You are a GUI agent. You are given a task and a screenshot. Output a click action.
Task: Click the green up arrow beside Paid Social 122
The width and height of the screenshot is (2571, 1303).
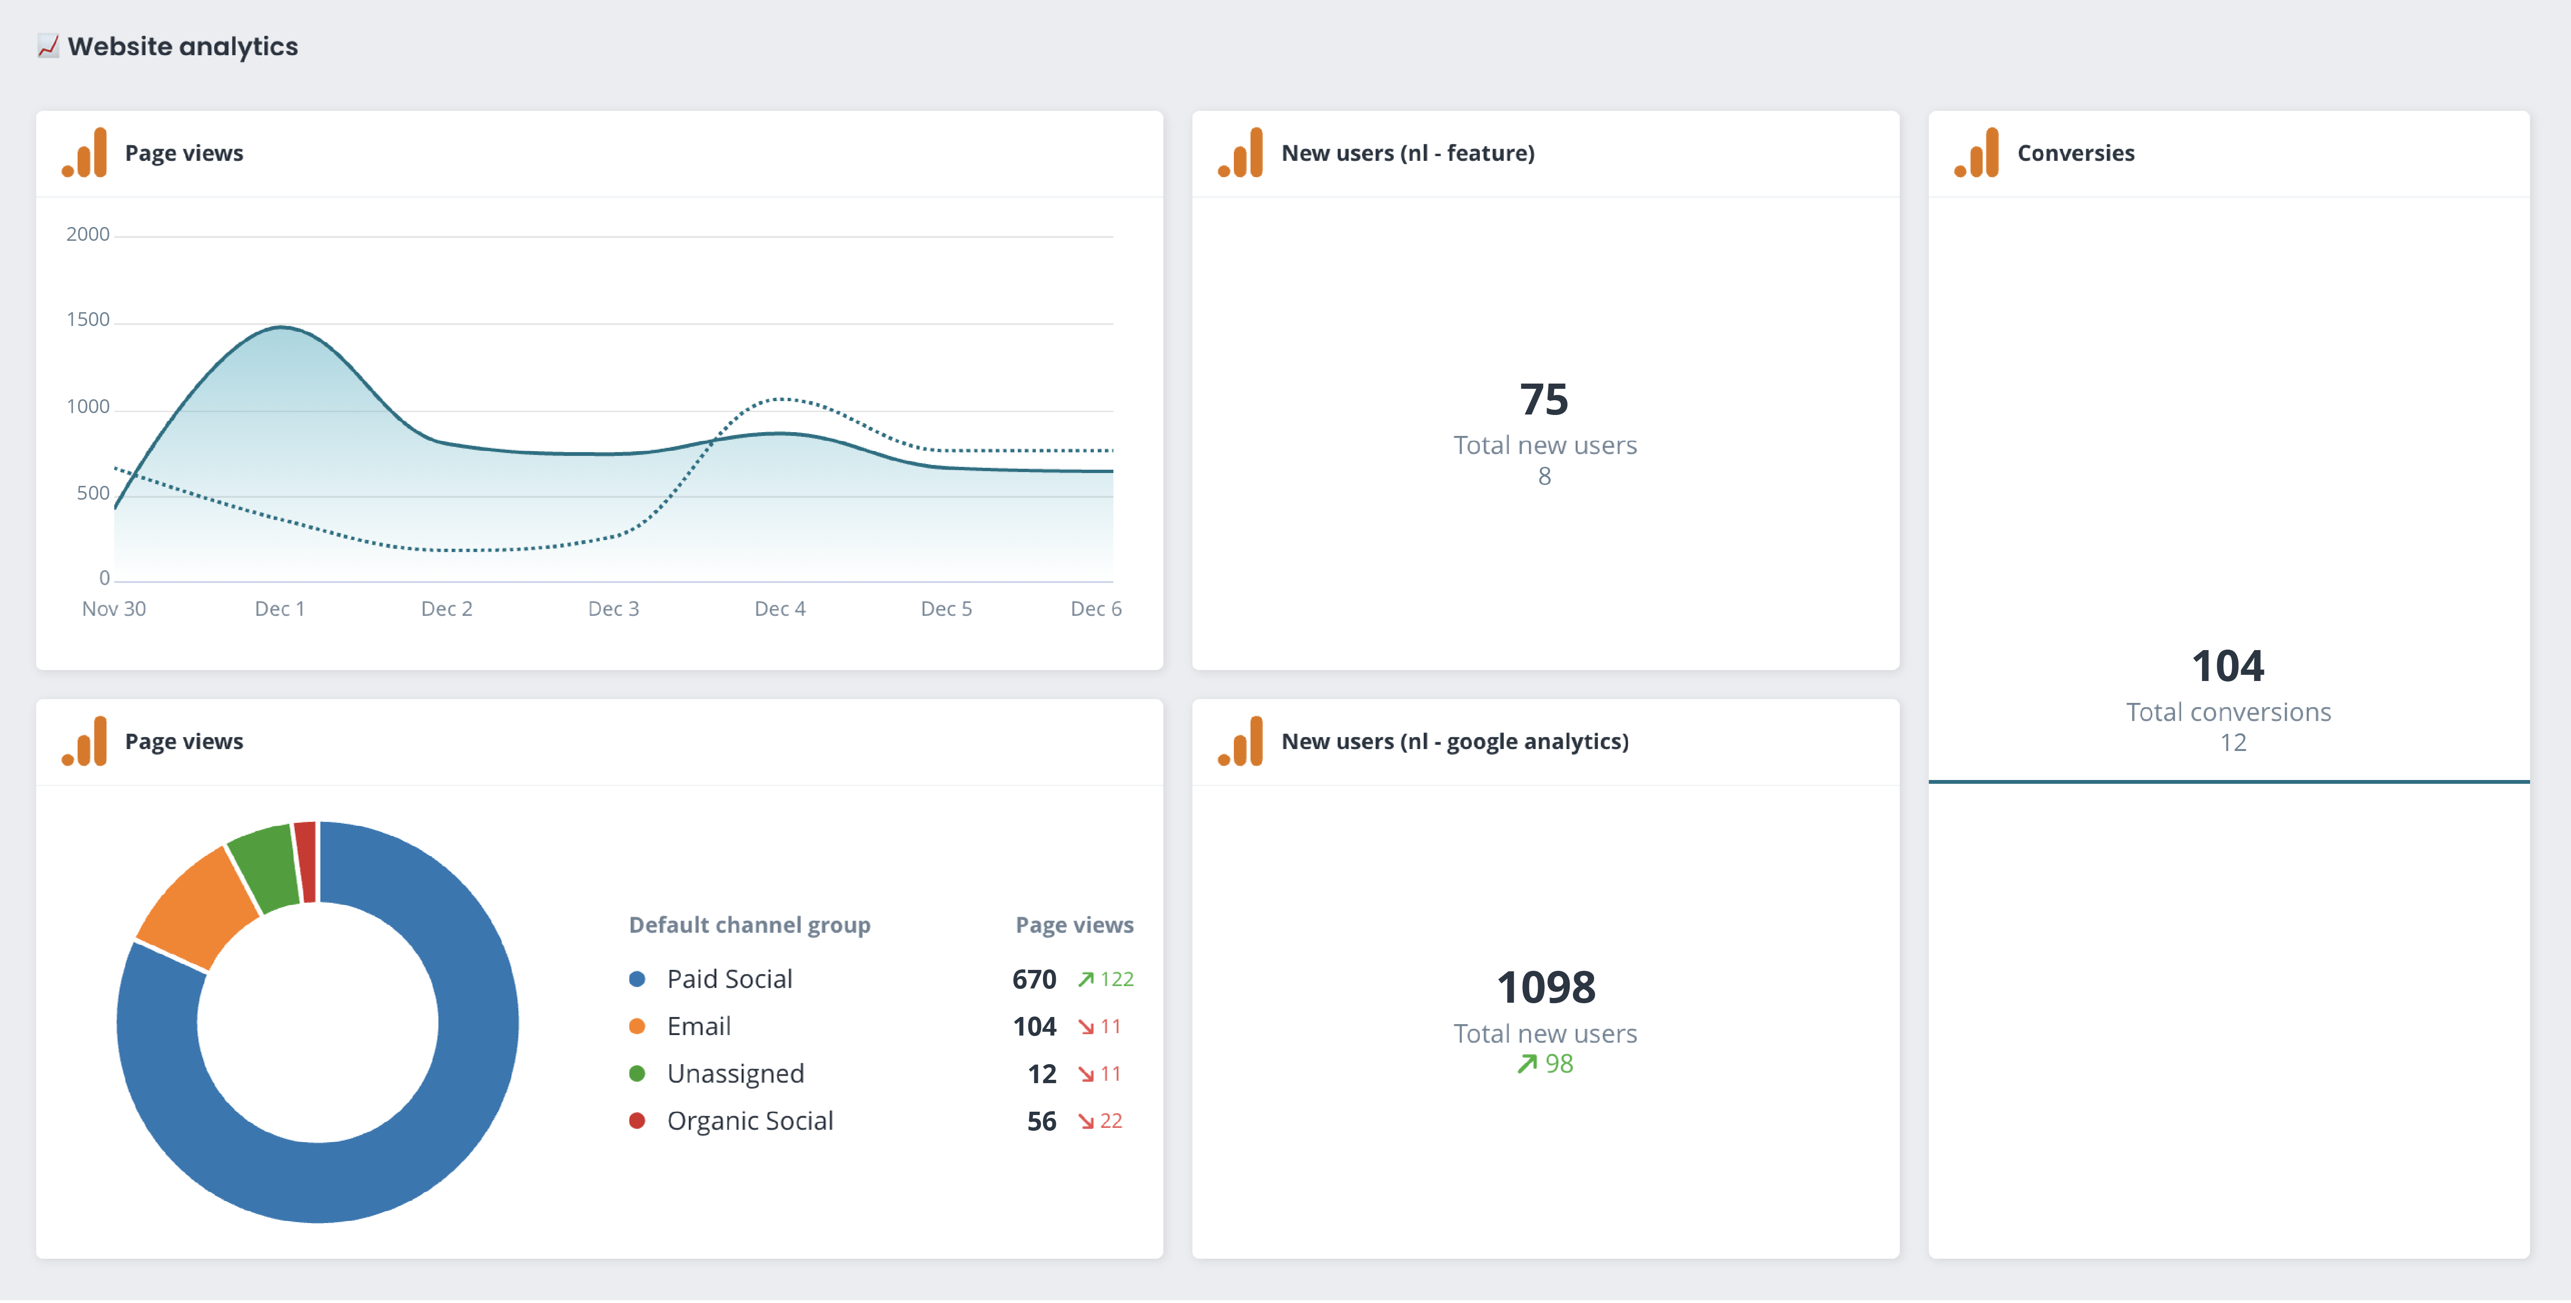[x=1086, y=979]
